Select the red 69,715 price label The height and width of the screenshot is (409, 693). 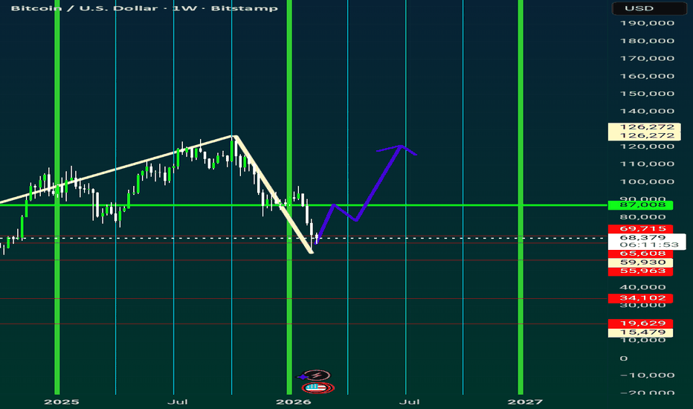tap(640, 228)
